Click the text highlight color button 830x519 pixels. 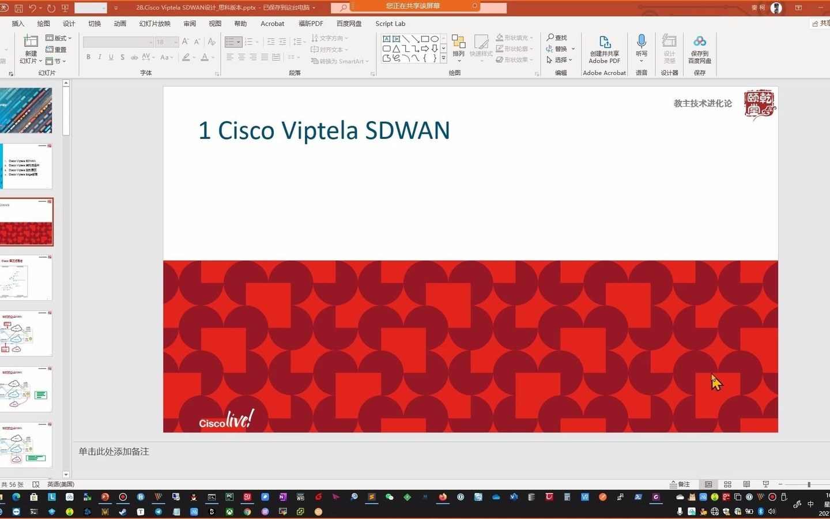coord(186,57)
